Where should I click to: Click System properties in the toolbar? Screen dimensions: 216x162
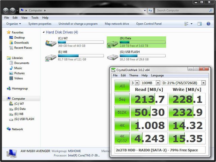(40, 24)
